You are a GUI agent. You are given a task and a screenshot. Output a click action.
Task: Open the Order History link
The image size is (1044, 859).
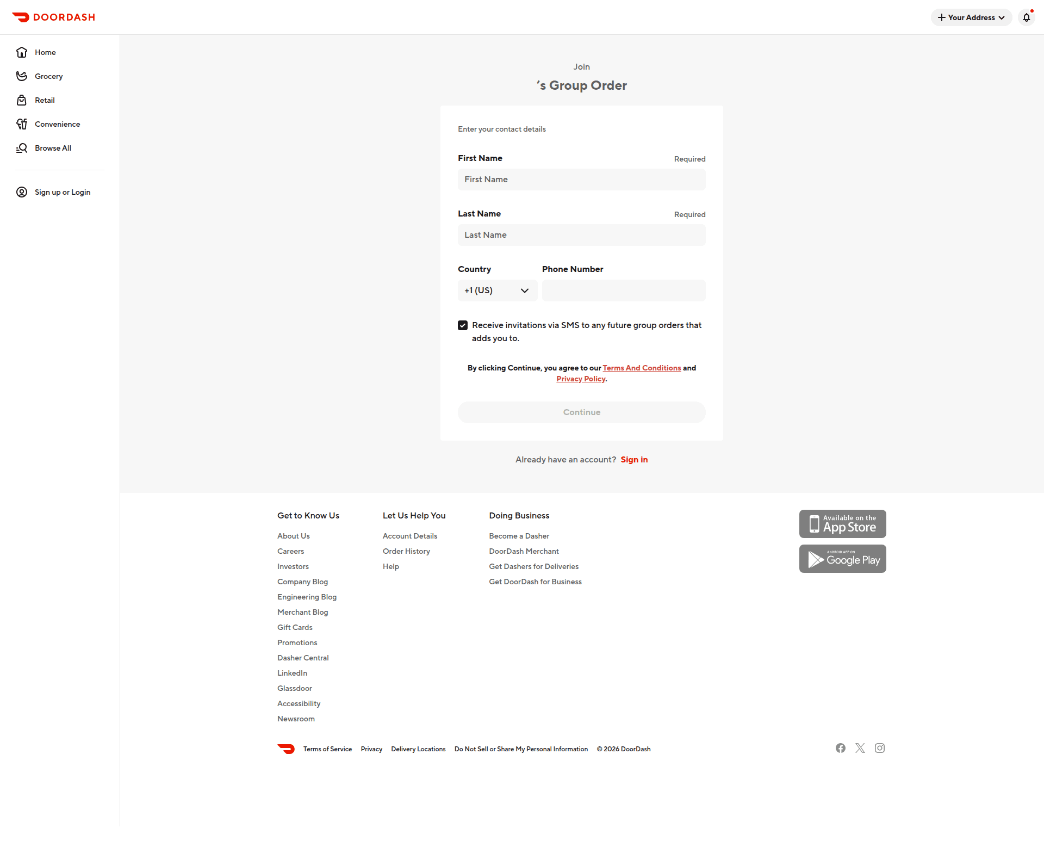pos(407,551)
